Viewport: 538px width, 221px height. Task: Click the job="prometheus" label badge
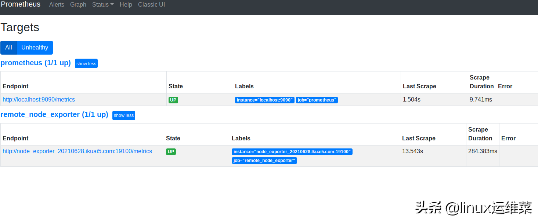[x=317, y=100]
